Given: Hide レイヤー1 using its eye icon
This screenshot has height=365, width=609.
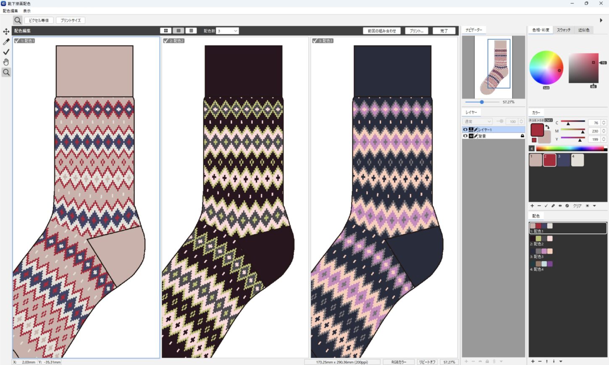Looking at the screenshot, I should tap(465, 130).
